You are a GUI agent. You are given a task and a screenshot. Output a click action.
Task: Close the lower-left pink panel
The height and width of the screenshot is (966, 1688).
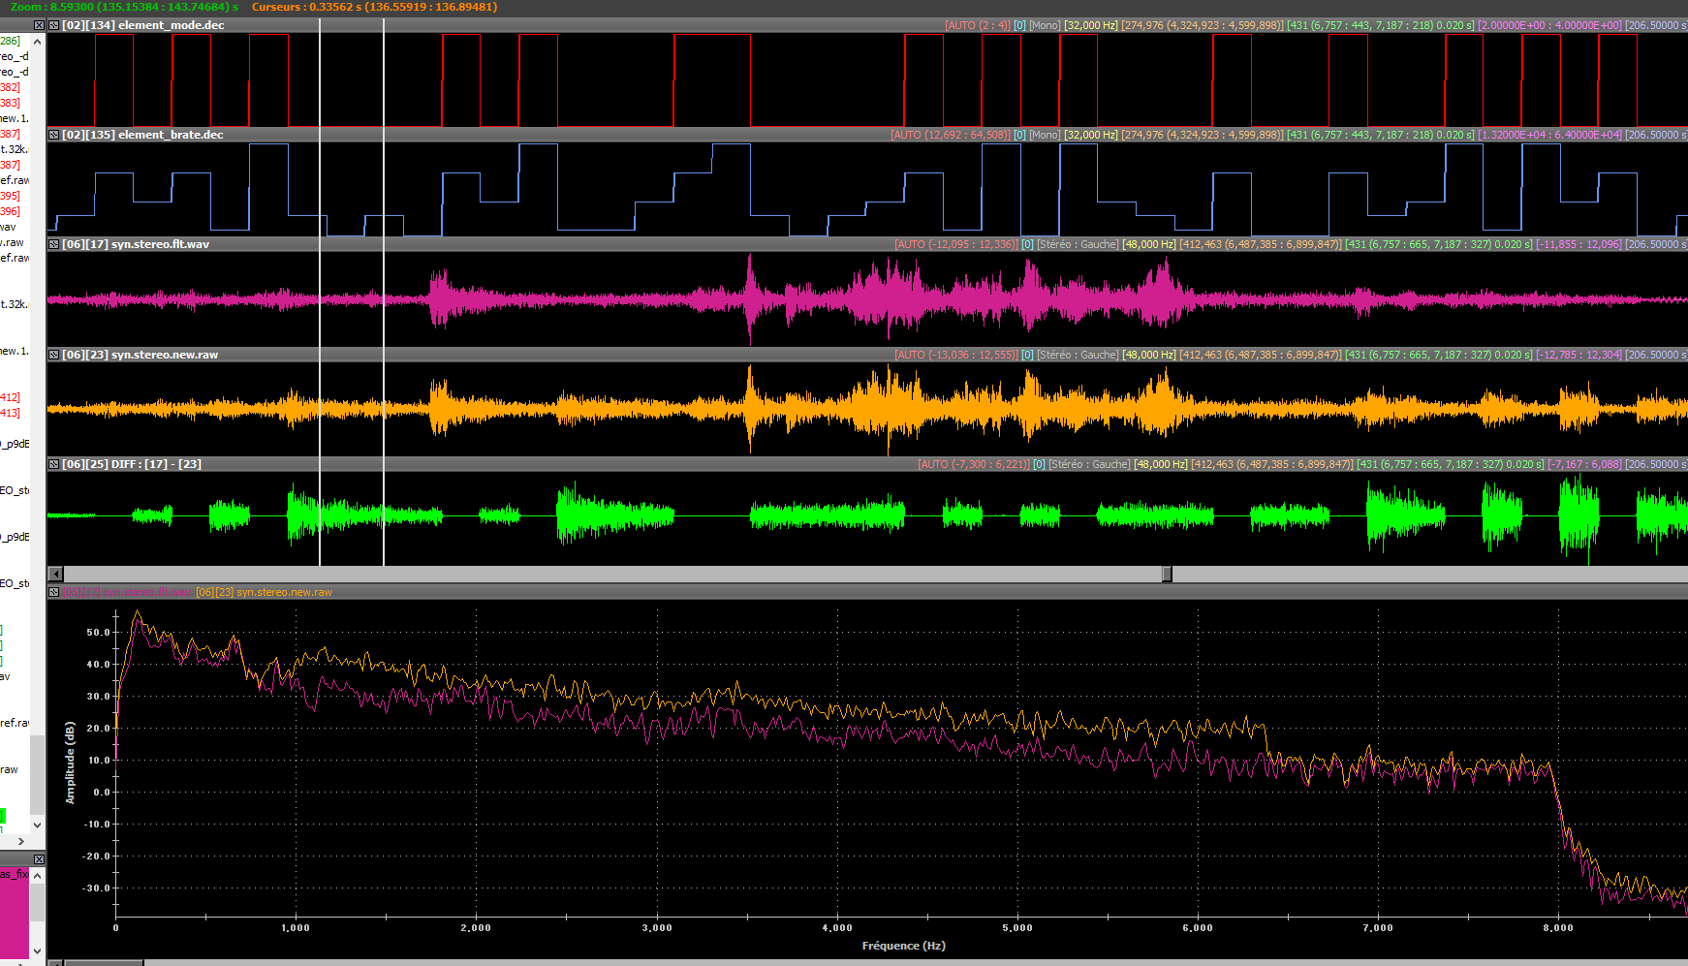coord(39,859)
